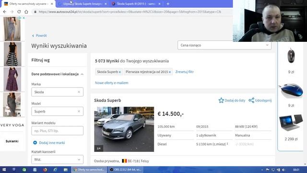Open the checkered skirt dress ad image
307x173 pixels.
12,54
